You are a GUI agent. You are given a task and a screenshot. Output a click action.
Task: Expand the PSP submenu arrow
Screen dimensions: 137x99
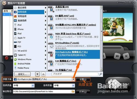(x=45, y=42)
